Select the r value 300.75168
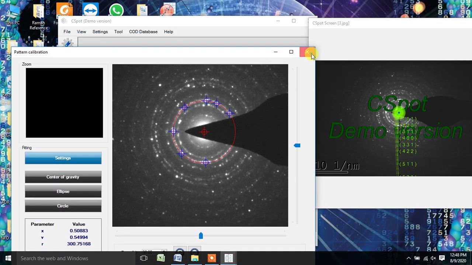This screenshot has height=265, width=472. coord(79,244)
